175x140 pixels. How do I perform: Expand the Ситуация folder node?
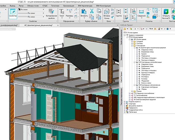(x=132, y=41)
